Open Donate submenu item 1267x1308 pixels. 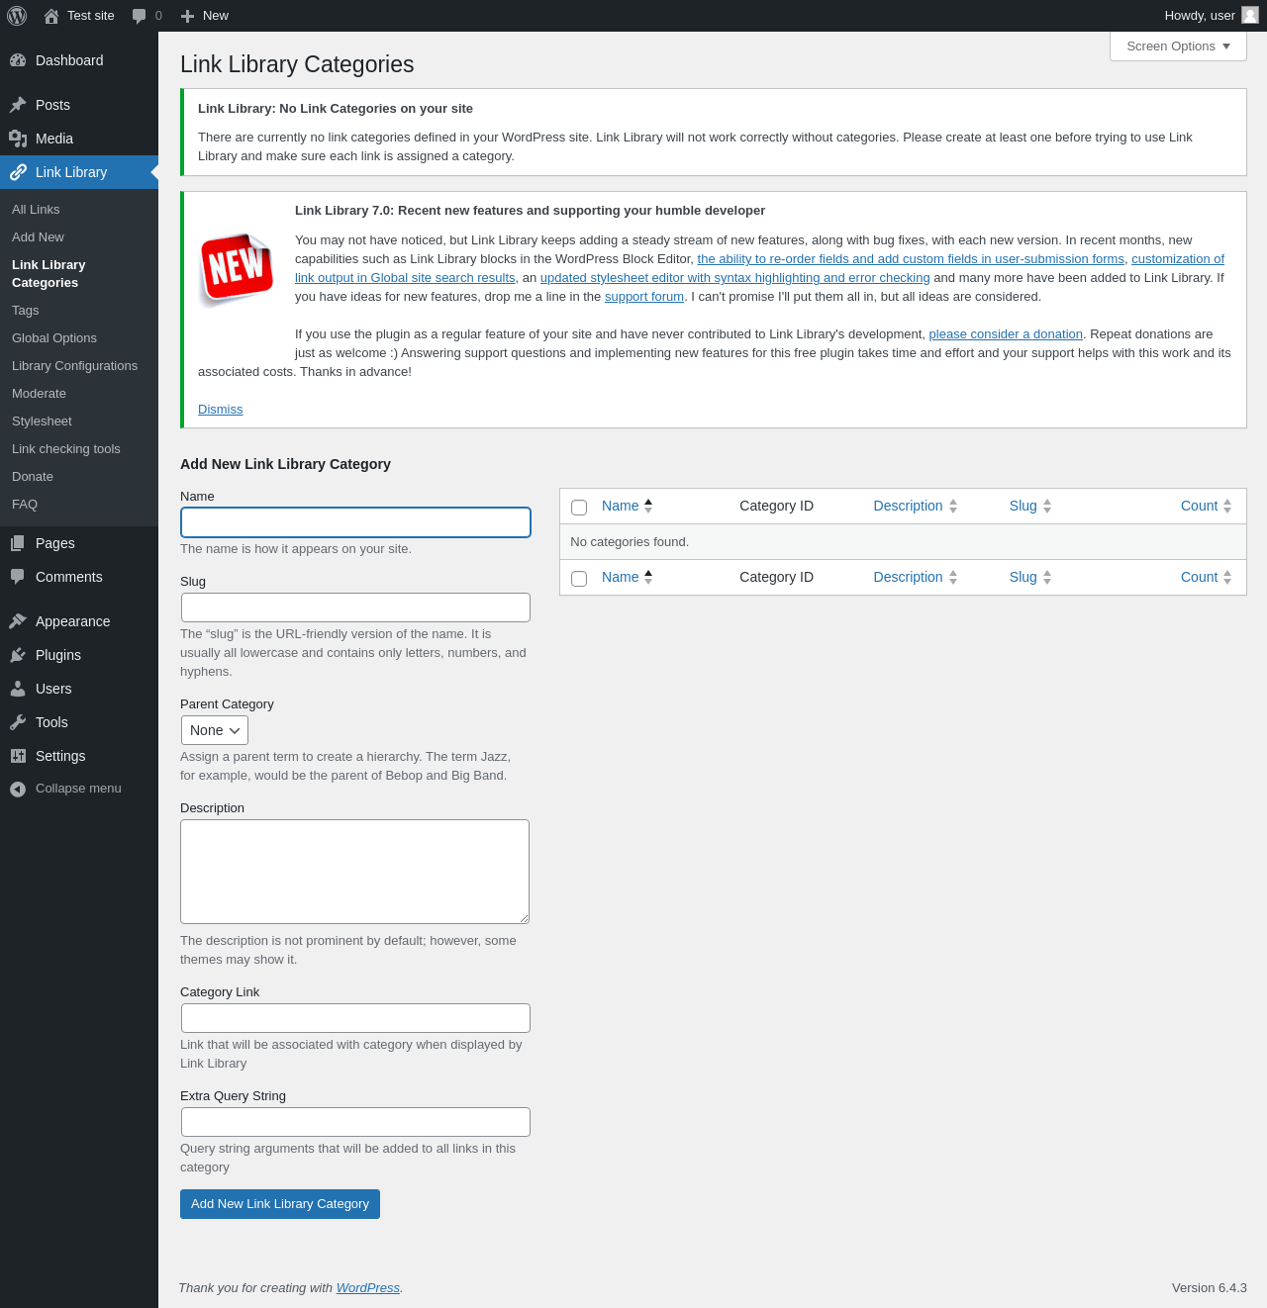33,477
